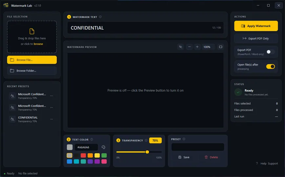Open the second Microsoft Confident... preset
This screenshot has width=285, height=177.
click(32, 108)
